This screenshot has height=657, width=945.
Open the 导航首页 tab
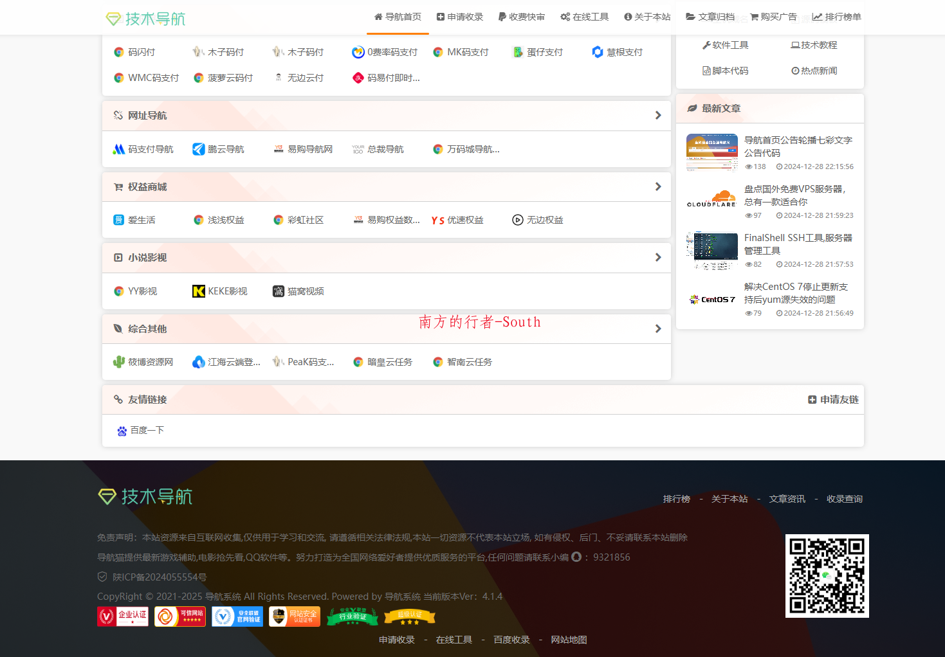(398, 17)
